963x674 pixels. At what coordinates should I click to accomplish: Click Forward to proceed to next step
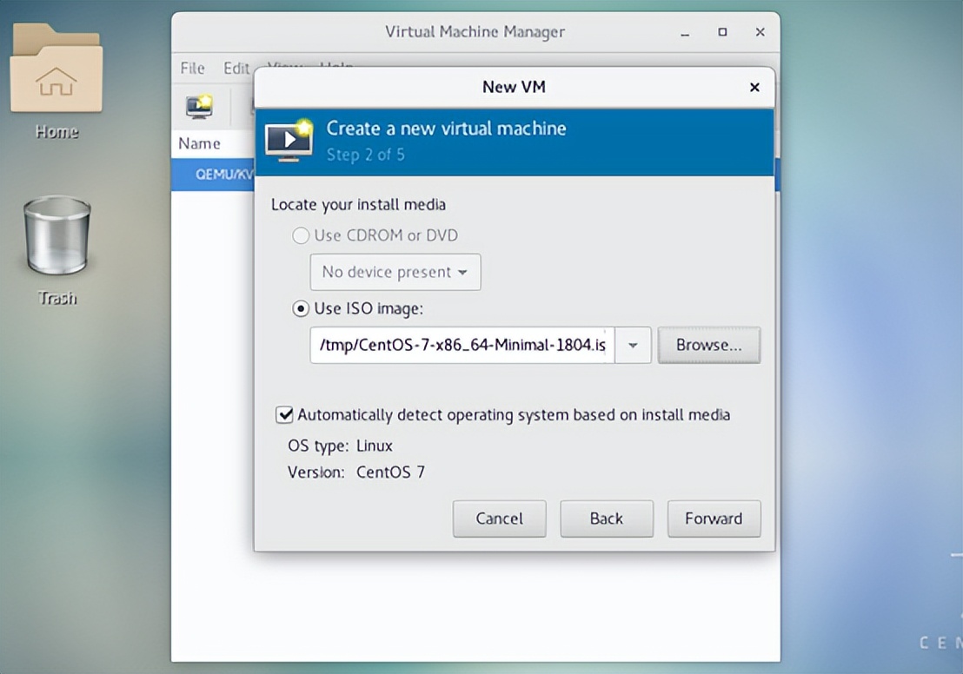pyautogui.click(x=714, y=519)
